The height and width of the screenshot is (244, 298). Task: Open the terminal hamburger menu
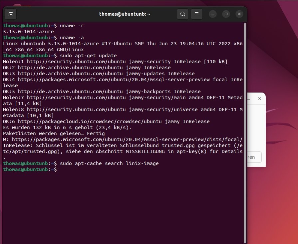click(197, 14)
